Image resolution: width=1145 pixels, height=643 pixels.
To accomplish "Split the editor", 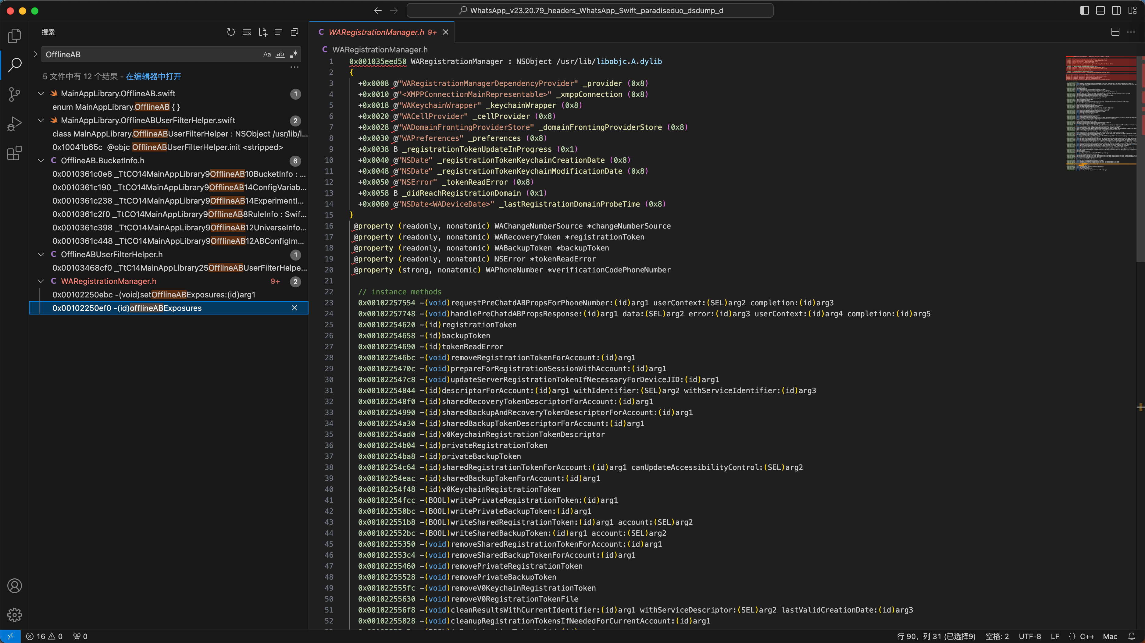I will click(x=1115, y=32).
